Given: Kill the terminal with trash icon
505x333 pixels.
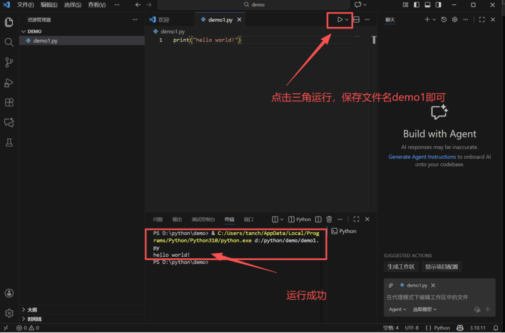Looking at the screenshot, I should point(329,219).
